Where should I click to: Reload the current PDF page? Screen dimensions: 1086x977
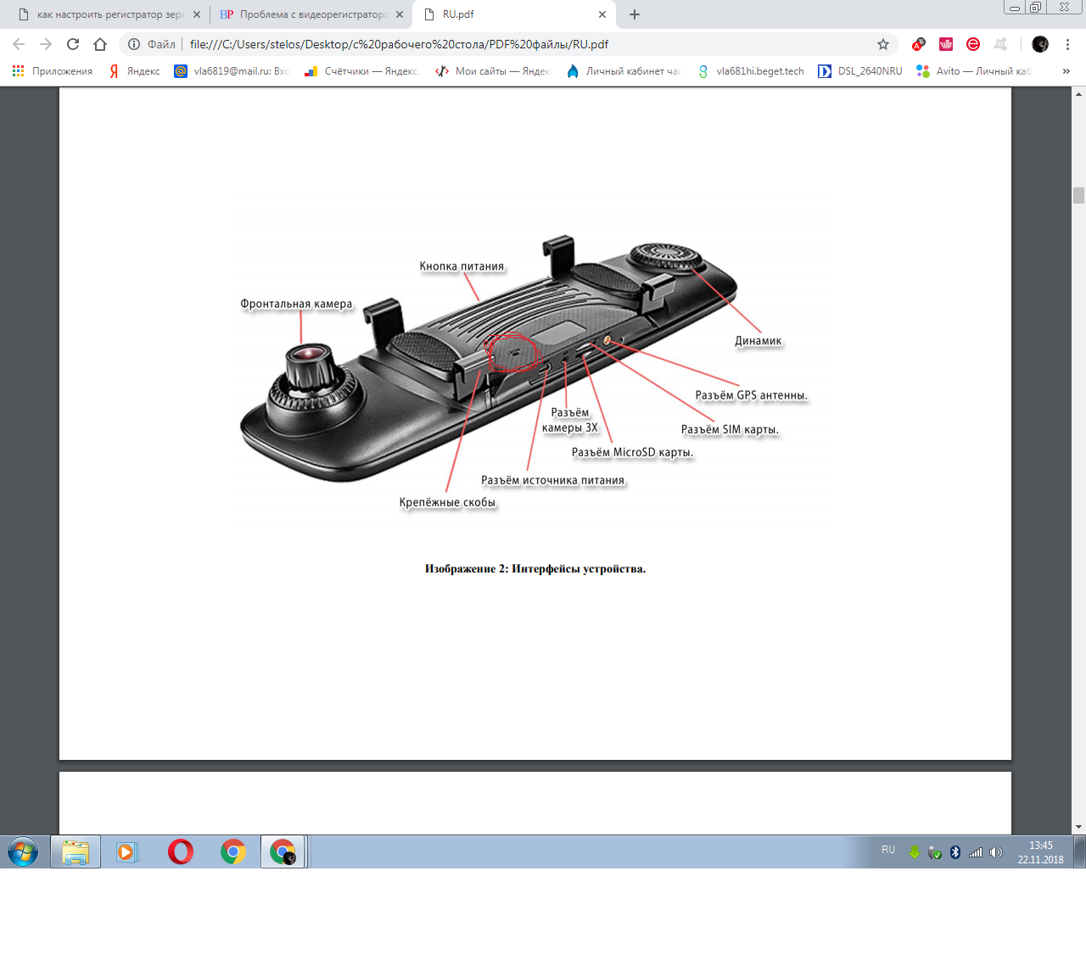tap(73, 44)
